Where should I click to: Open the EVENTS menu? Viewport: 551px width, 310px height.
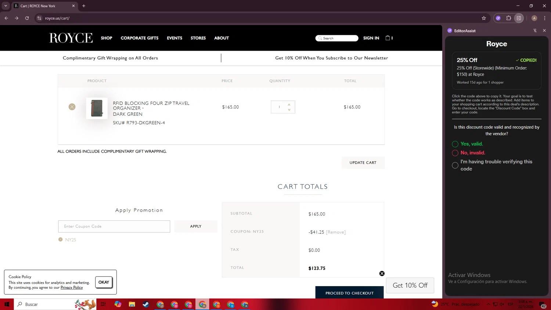[x=174, y=38]
